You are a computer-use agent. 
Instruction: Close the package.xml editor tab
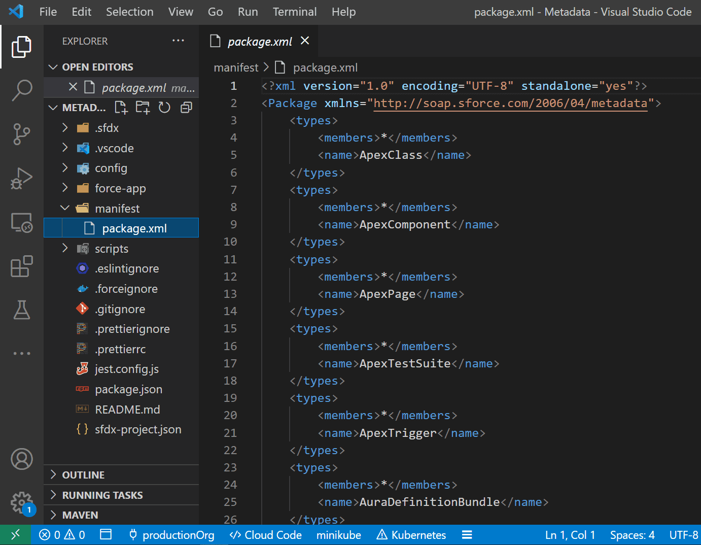point(305,41)
